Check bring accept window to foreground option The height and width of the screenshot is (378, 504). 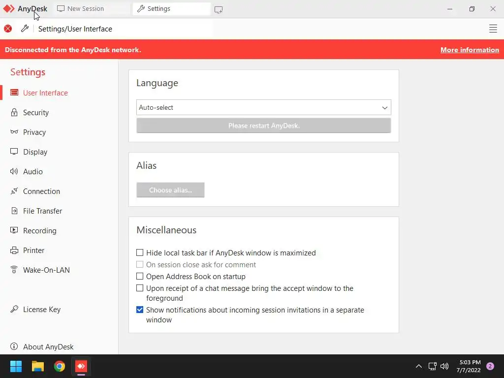coord(140,288)
